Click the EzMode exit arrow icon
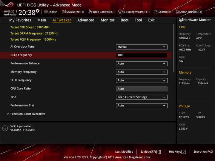 pos(159,152)
